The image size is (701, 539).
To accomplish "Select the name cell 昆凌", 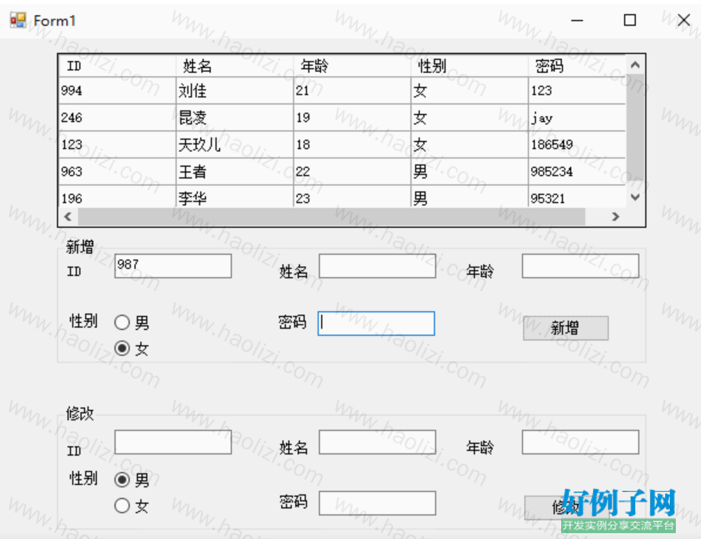I will point(235,117).
